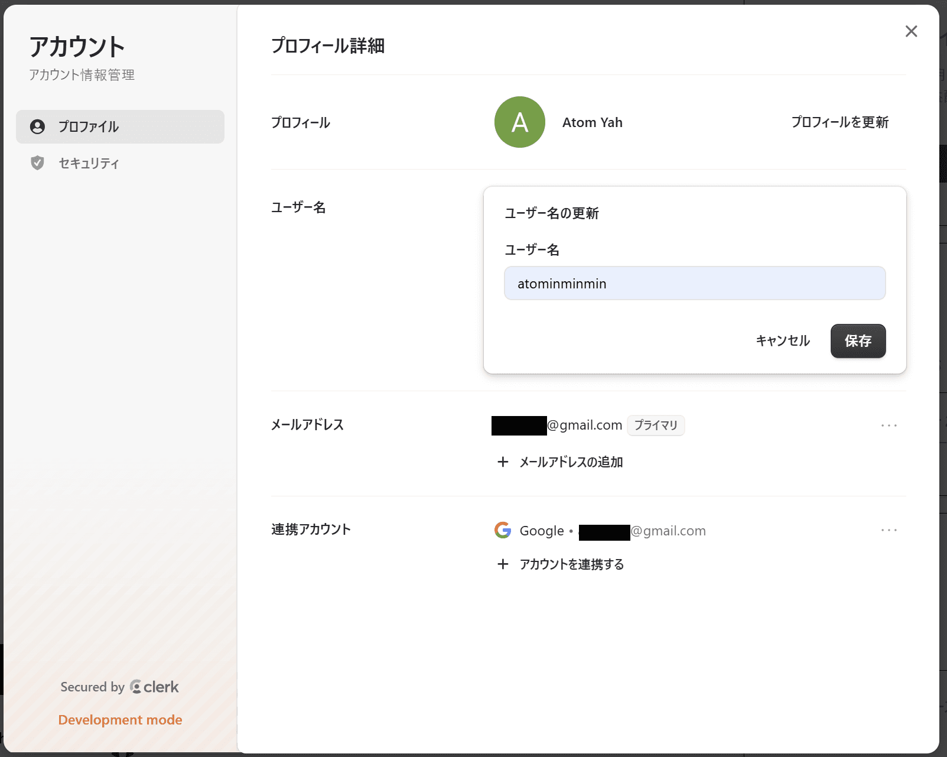The image size is (947, 757).
Task: Click the plus icon beside メールアドレスの追加
Action: pos(503,462)
